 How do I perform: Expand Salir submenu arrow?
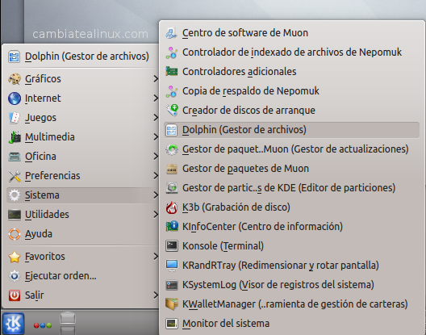(x=156, y=295)
